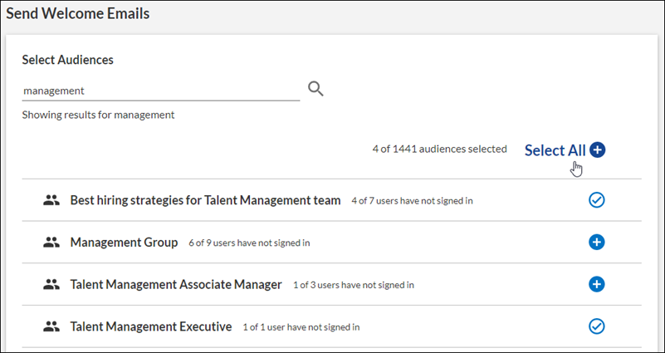
Task: Click the group icon for Best hiring strategies
Action: 52,200
